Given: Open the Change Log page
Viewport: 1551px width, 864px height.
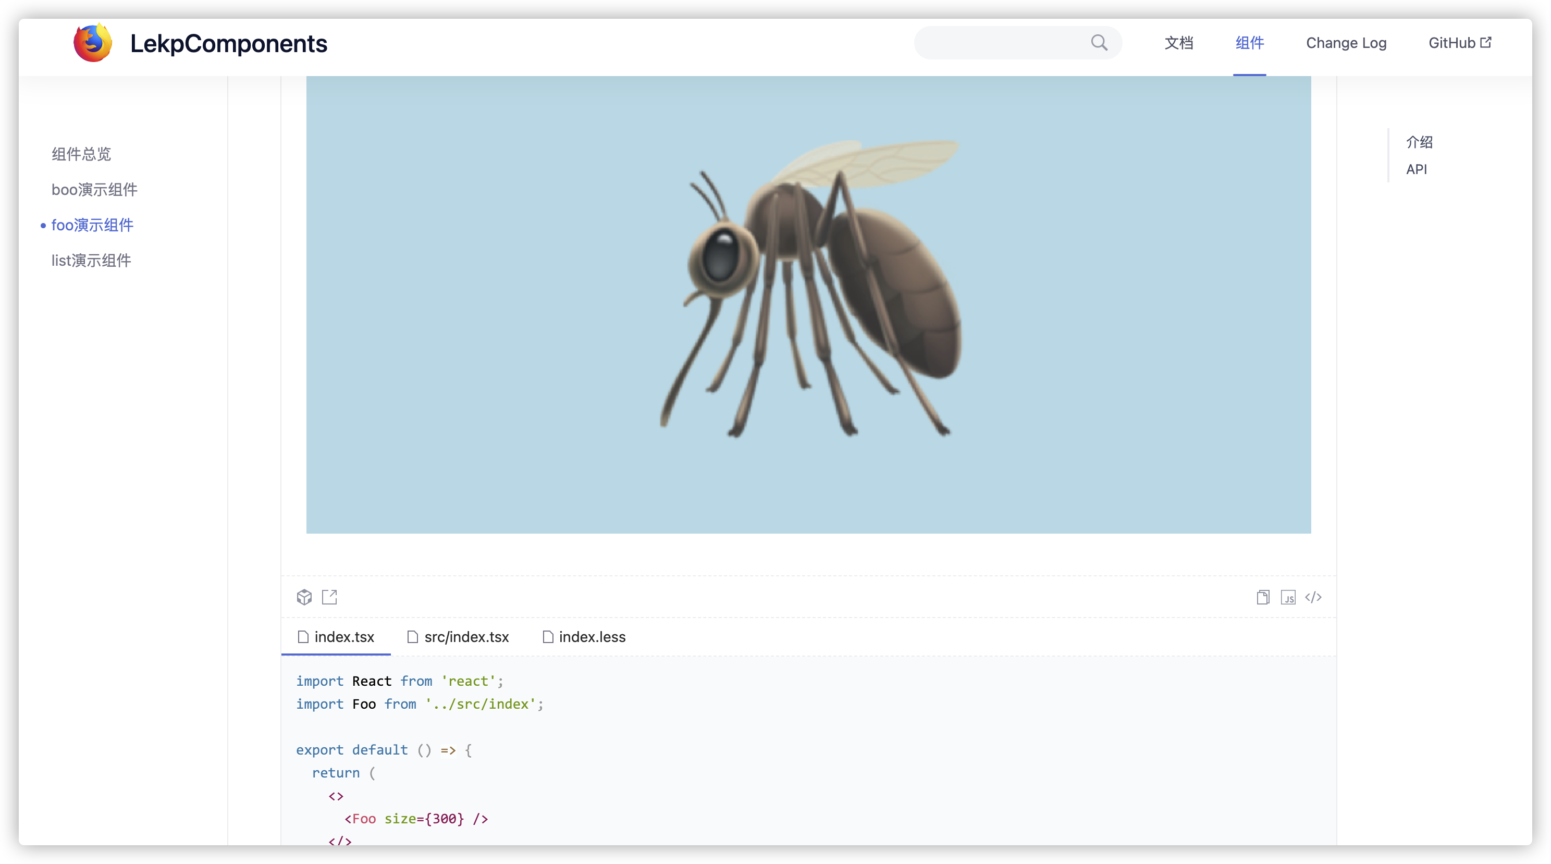Looking at the screenshot, I should click(x=1346, y=43).
